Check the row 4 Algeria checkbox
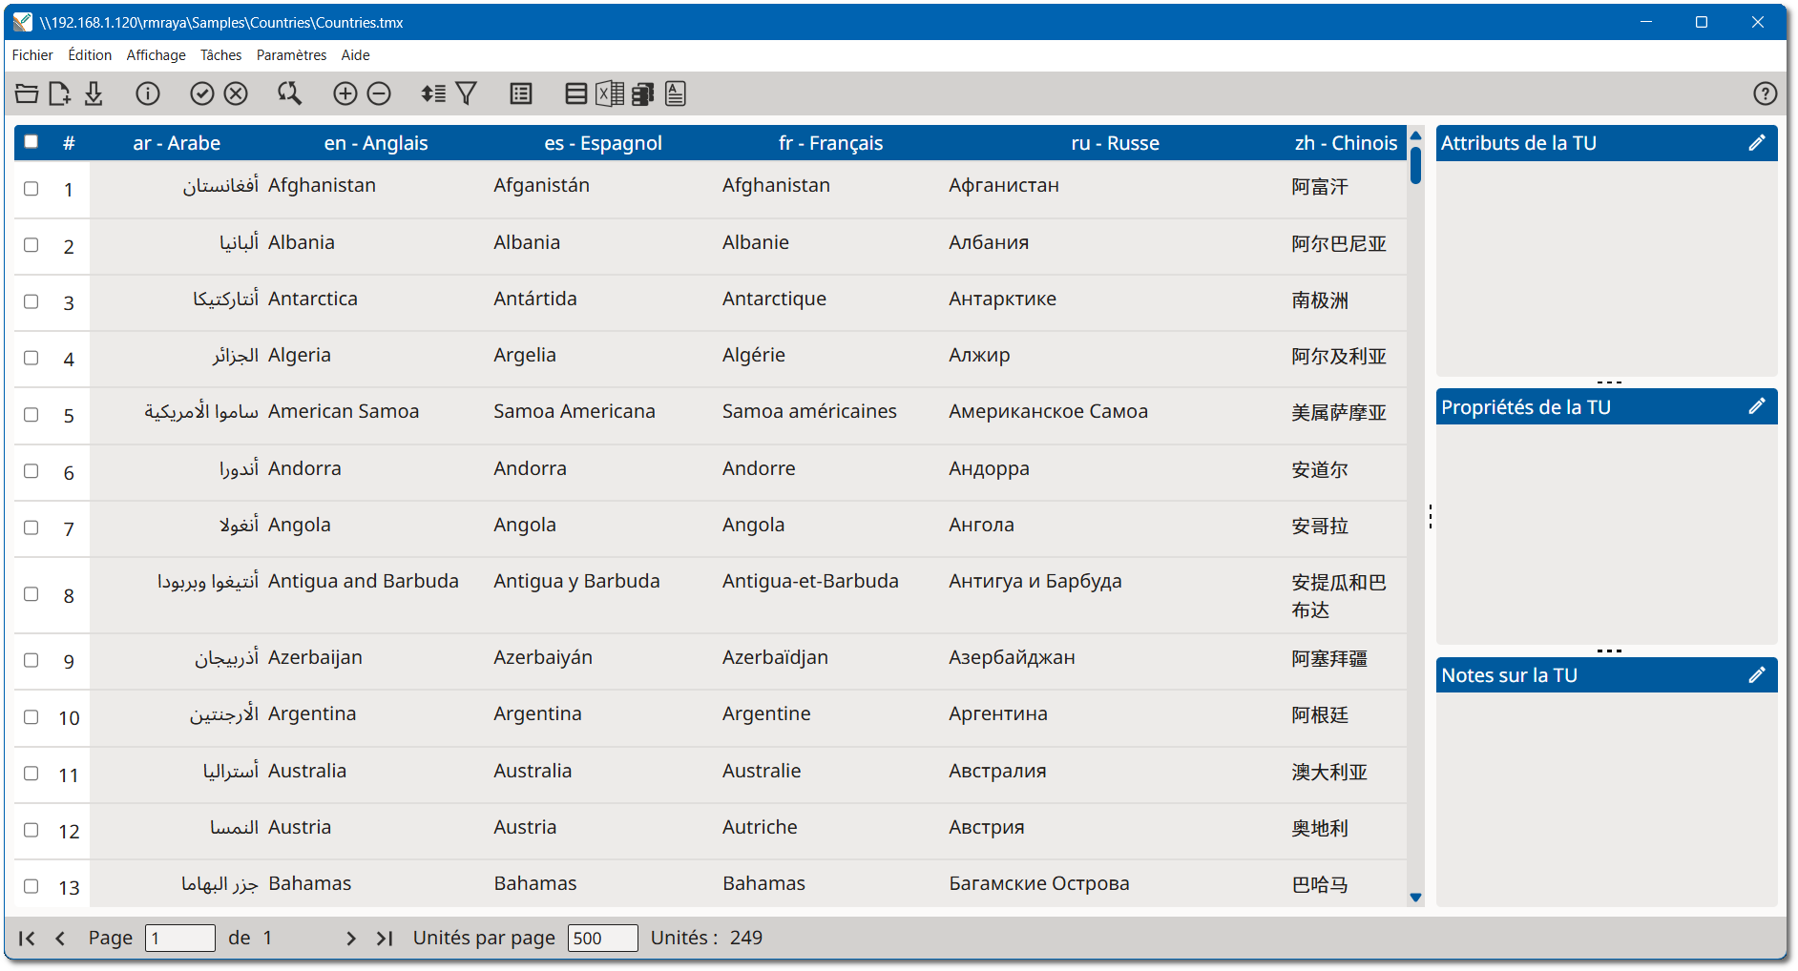Screen dimensions: 1798x971 (31, 358)
